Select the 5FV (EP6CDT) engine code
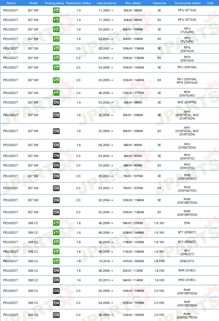Screen dimensions: 219x321 click(x=187, y=252)
